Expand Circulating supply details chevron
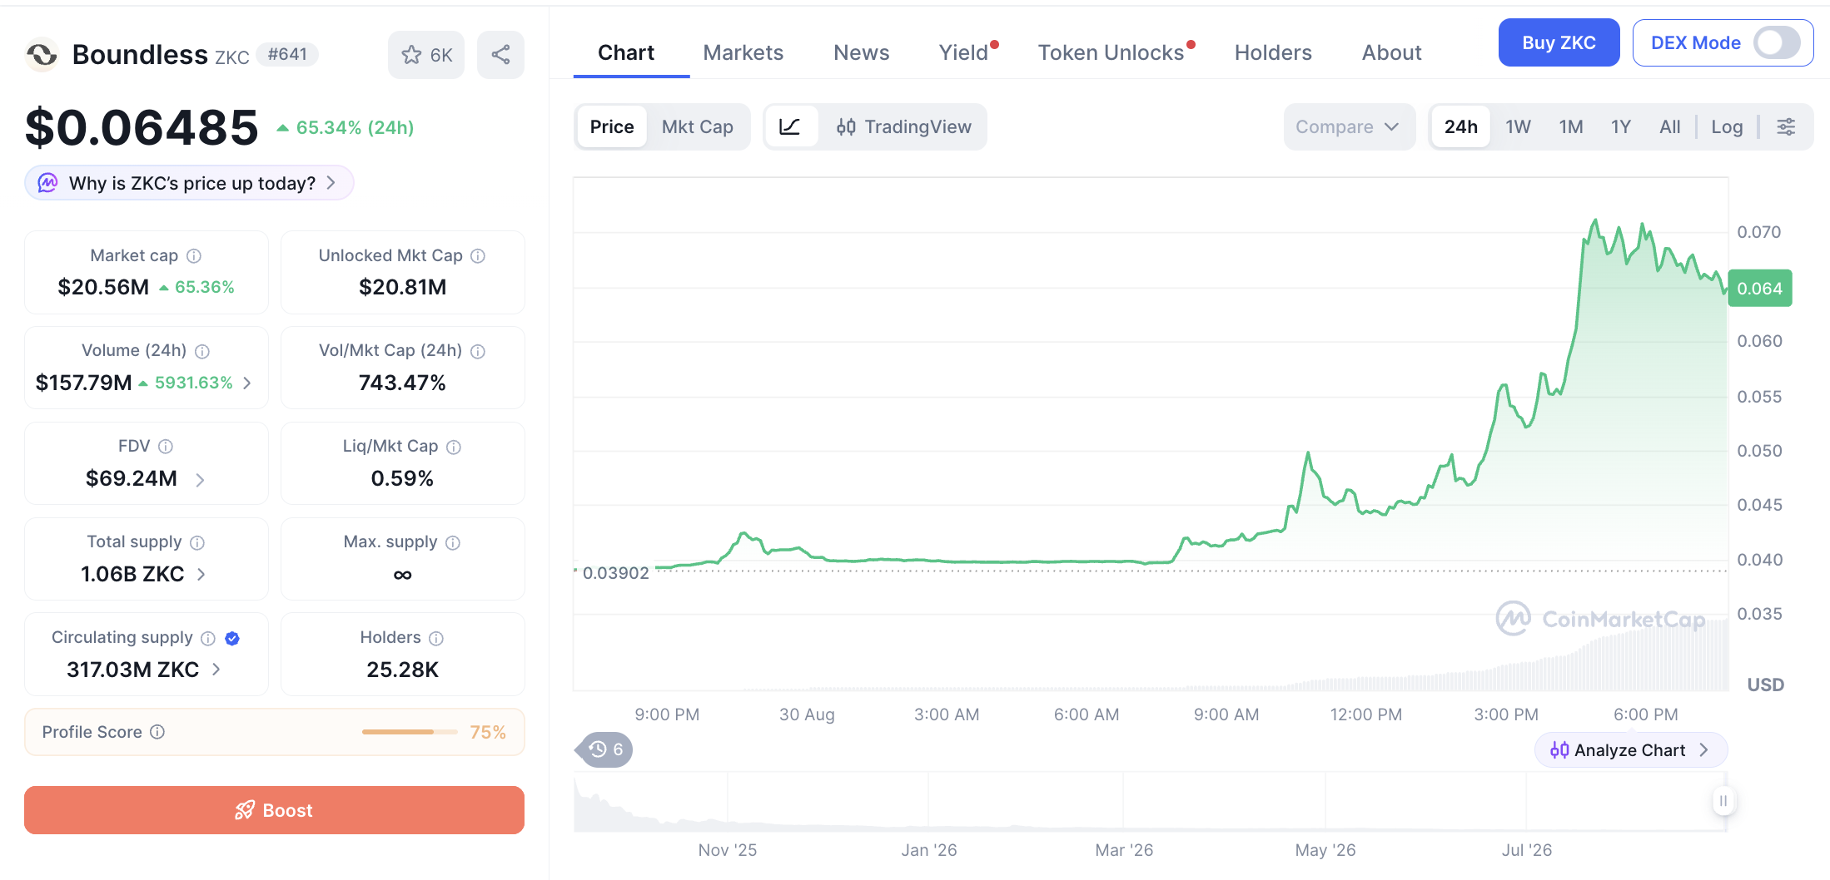Image resolution: width=1830 pixels, height=880 pixels. [x=216, y=670]
